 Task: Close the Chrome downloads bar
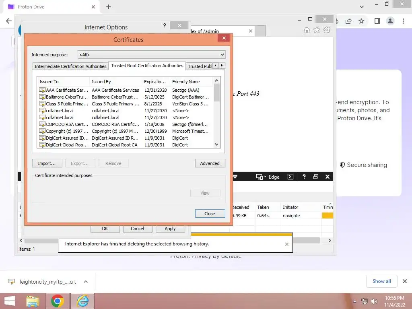click(405, 281)
